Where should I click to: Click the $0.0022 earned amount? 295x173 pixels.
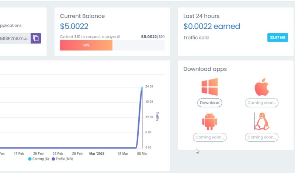[212, 27]
